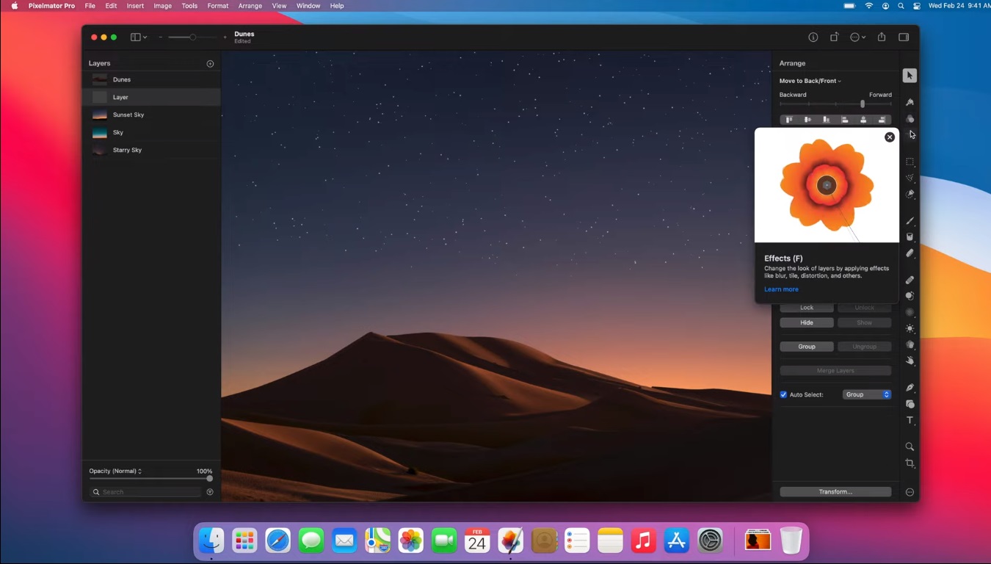Open the Auto Select Group dropdown
This screenshot has width=991, height=564.
pos(866,394)
